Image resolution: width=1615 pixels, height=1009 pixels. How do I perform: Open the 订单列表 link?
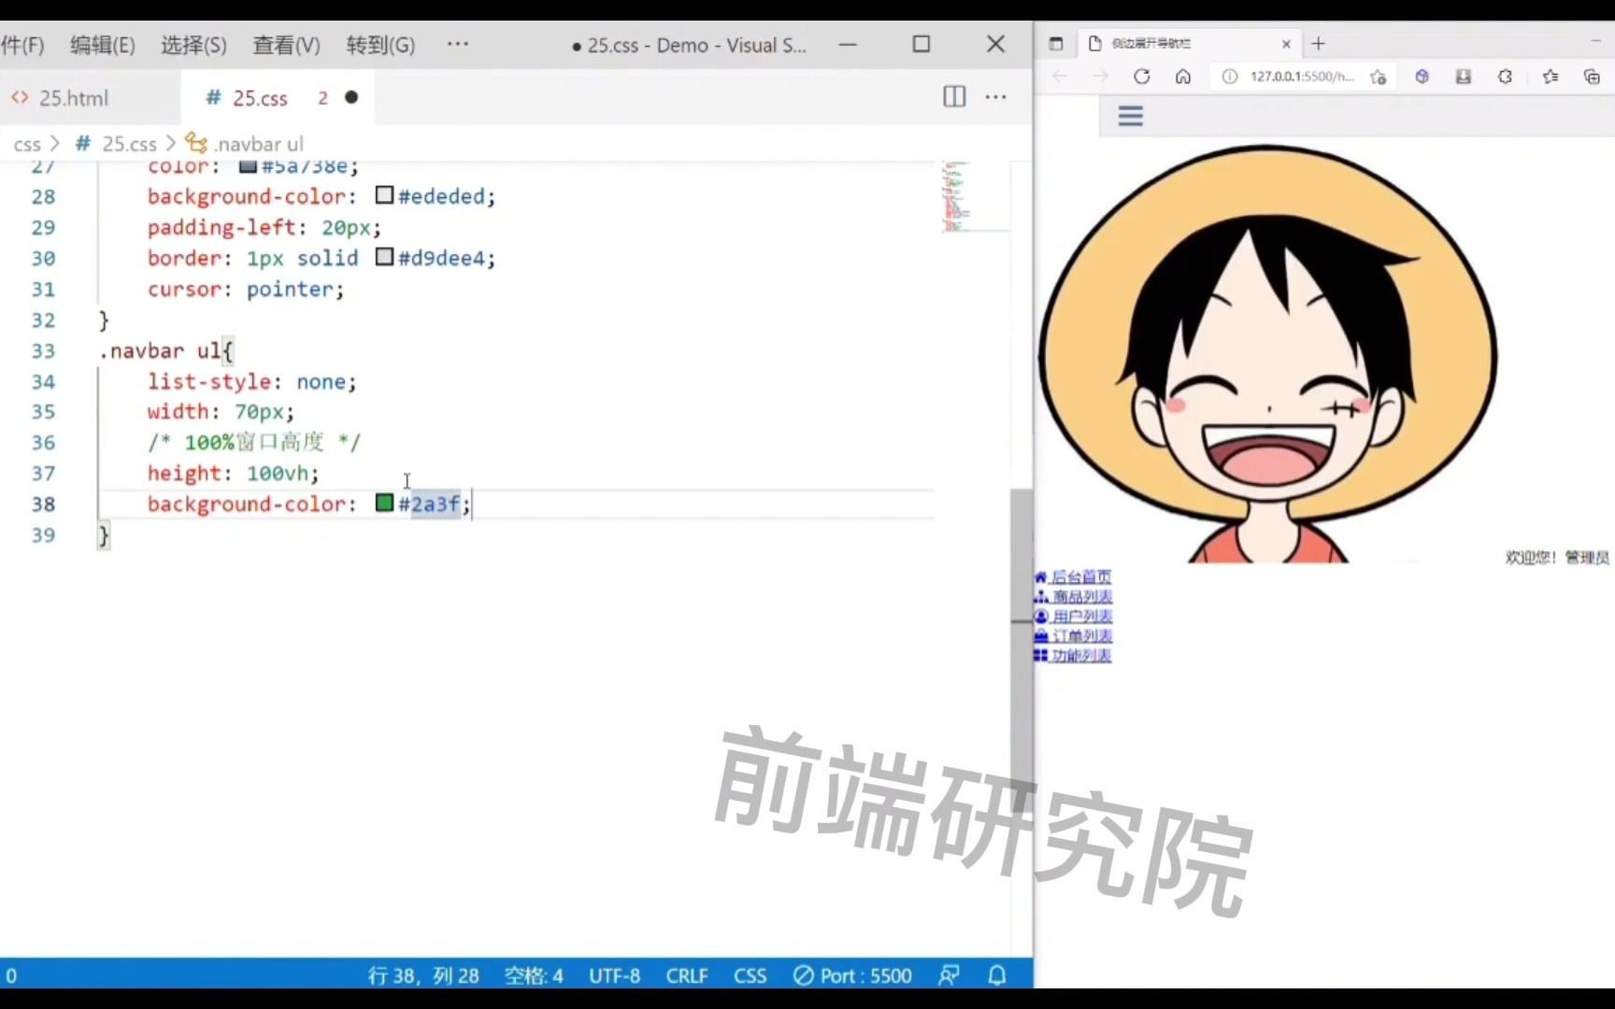[x=1082, y=635]
